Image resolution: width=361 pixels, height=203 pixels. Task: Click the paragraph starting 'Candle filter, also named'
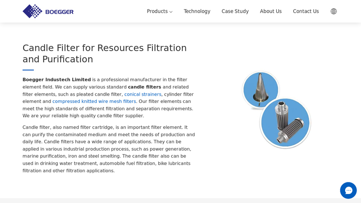coord(109,149)
